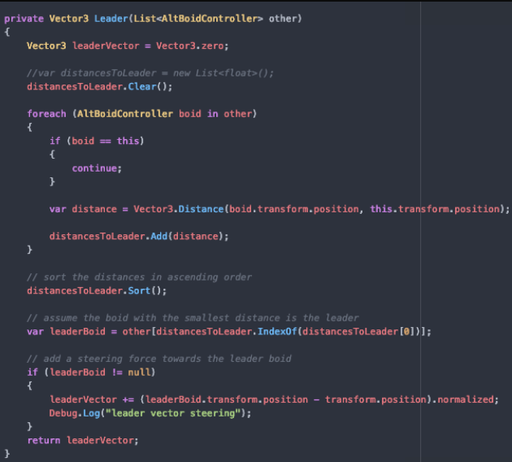The height and width of the screenshot is (462, 512).
Task: Click the string "leader vector steering"
Action: (173, 413)
